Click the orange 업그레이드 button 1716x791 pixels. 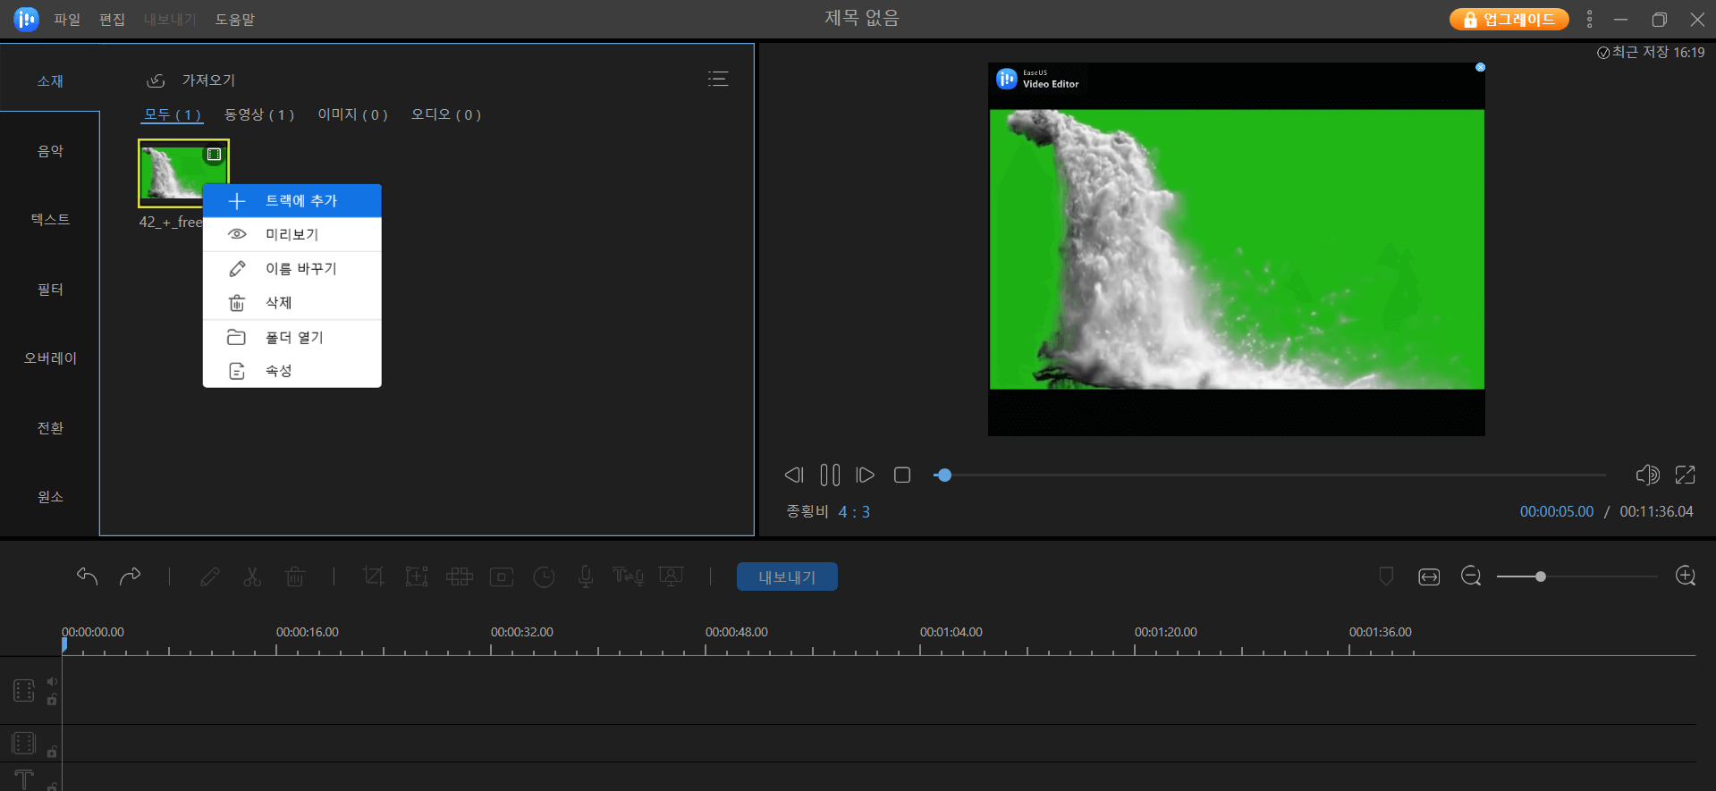(x=1509, y=20)
